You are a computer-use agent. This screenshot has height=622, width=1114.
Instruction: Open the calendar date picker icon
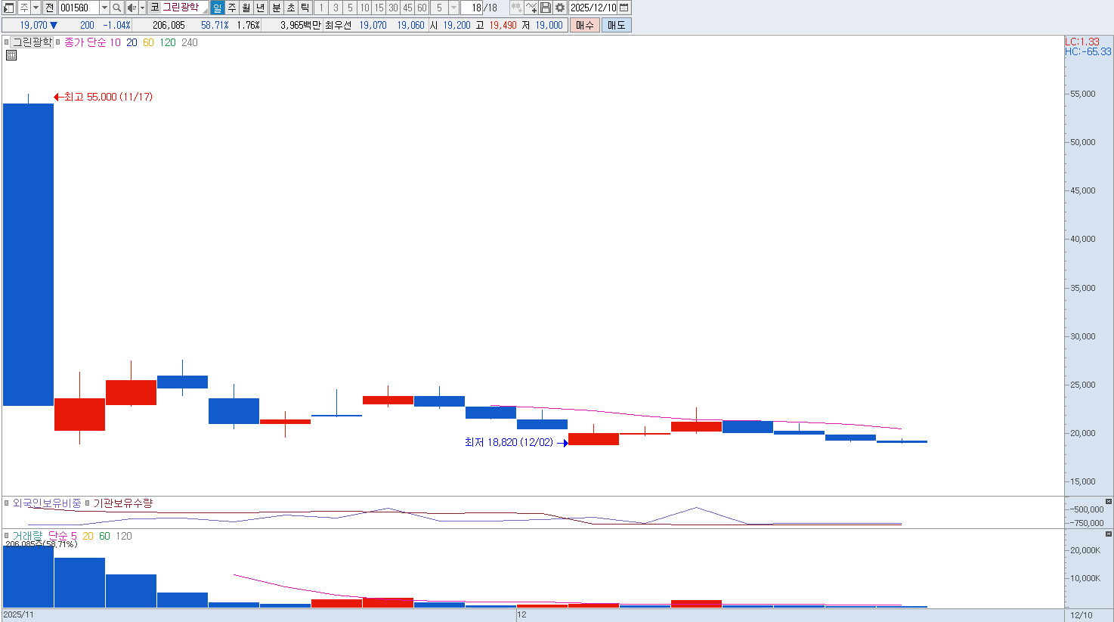pyautogui.click(x=624, y=8)
